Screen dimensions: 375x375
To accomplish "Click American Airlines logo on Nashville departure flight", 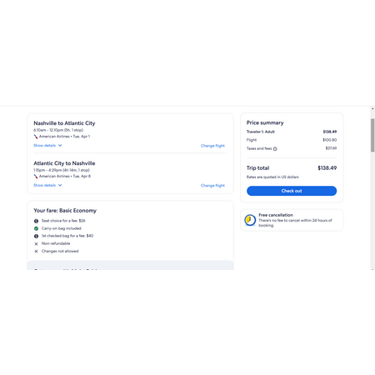I will [36, 137].
